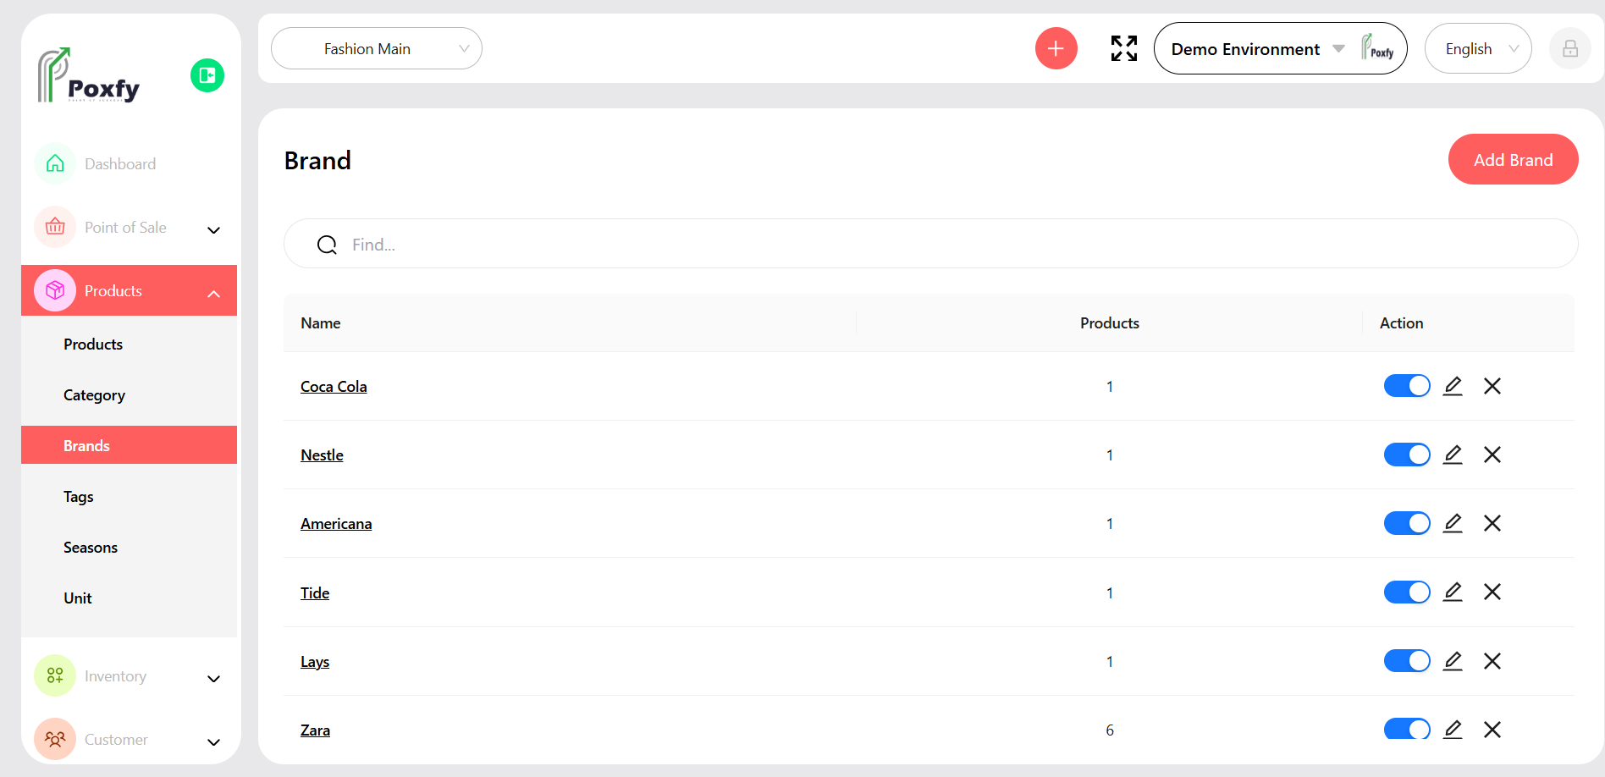Viewport: 1605px width, 777px height.
Task: Click the green sidebar collapse icon
Action: pos(207,75)
